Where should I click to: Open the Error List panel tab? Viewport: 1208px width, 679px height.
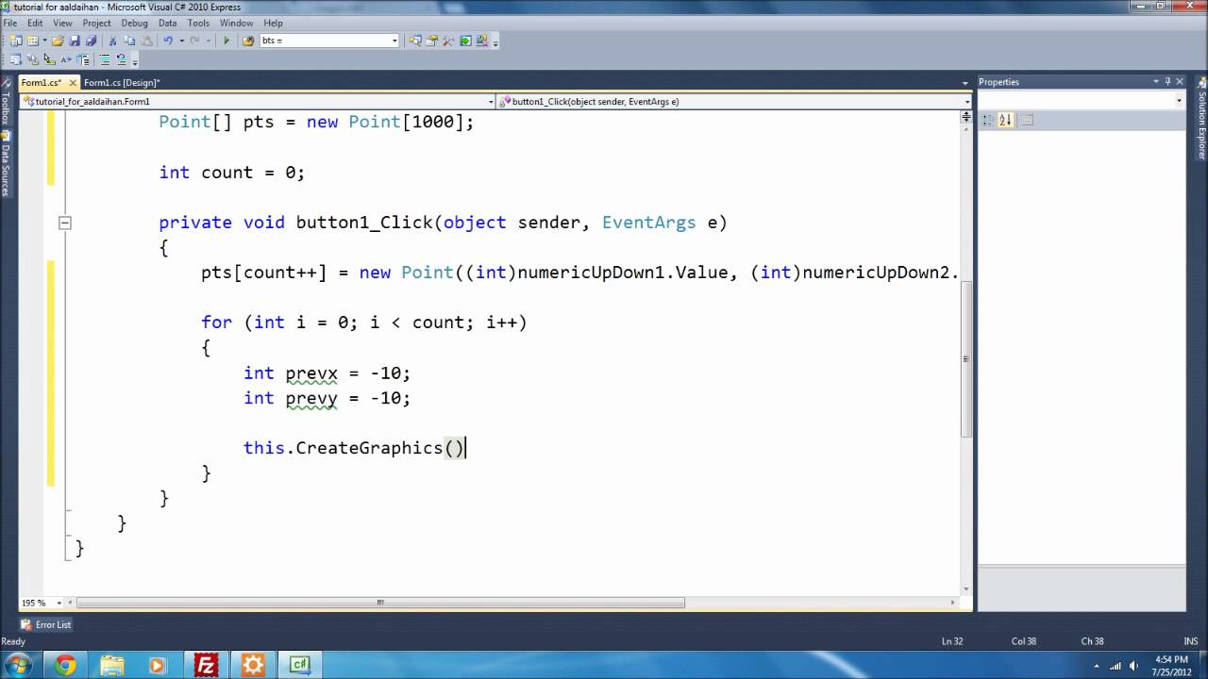point(46,624)
